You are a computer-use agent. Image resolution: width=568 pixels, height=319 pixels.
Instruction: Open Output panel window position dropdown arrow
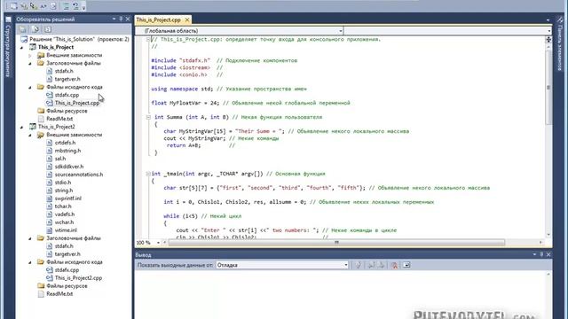coord(534,254)
